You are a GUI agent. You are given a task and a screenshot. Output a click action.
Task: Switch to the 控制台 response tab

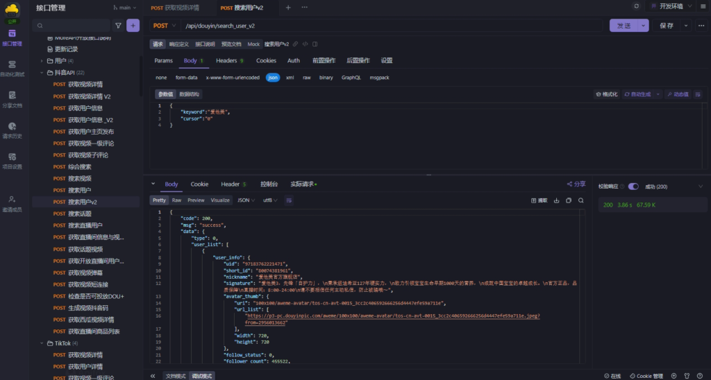click(x=269, y=184)
